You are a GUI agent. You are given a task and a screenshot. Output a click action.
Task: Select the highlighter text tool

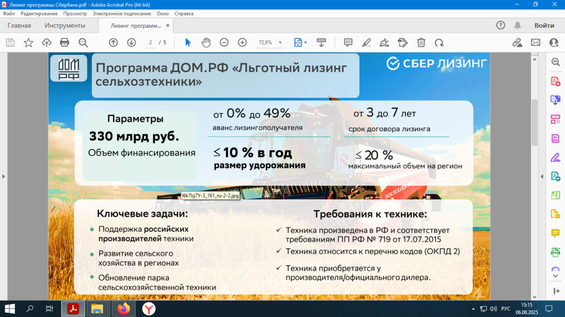point(366,42)
